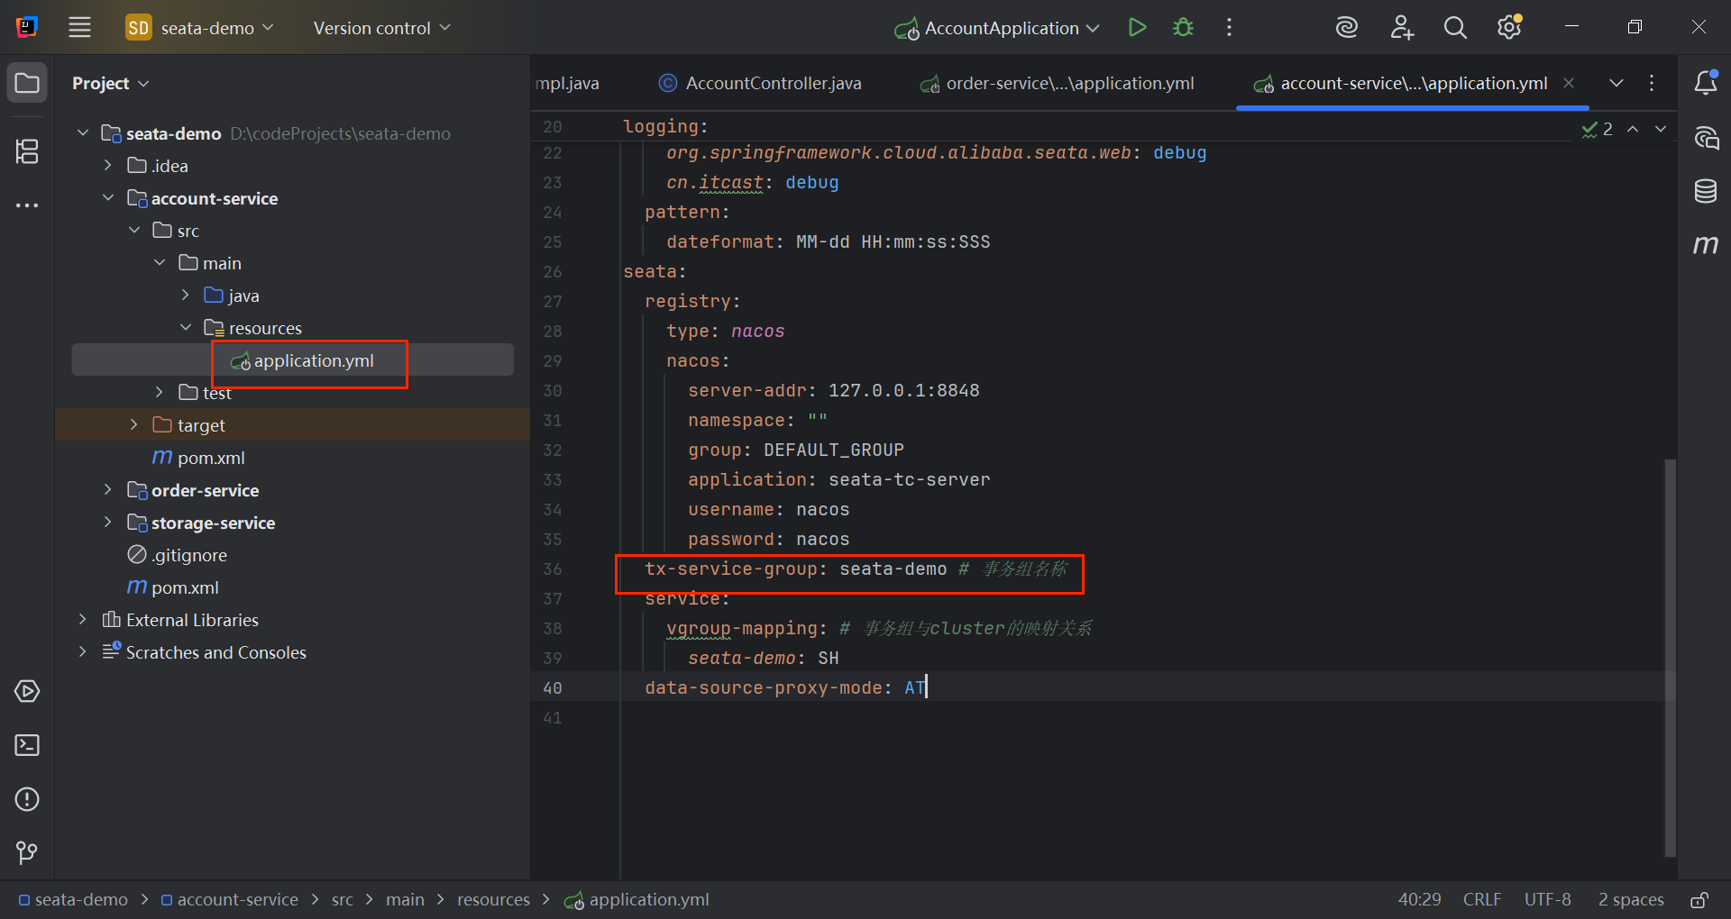Viewport: 1731px width, 919px height.
Task: Open line and column 40:29 widget
Action: click(x=1419, y=900)
